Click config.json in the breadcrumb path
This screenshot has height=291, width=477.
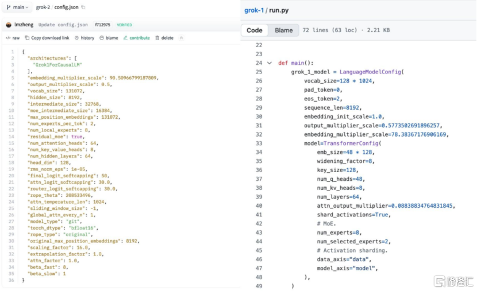click(66, 7)
